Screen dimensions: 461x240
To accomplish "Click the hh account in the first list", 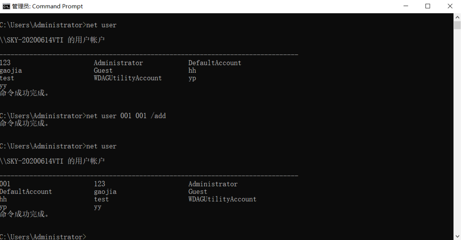I will [192, 71].
